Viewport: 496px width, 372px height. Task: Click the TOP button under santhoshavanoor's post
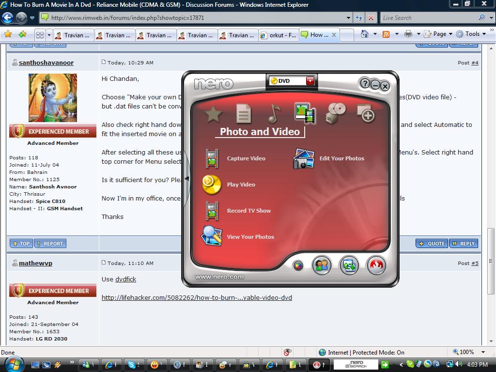click(21, 244)
